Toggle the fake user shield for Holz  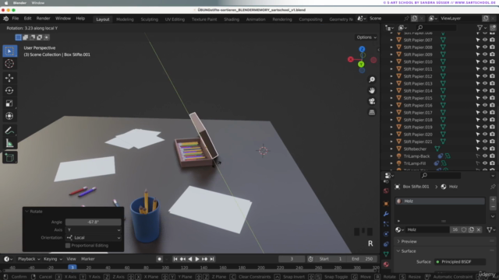pos(464,229)
